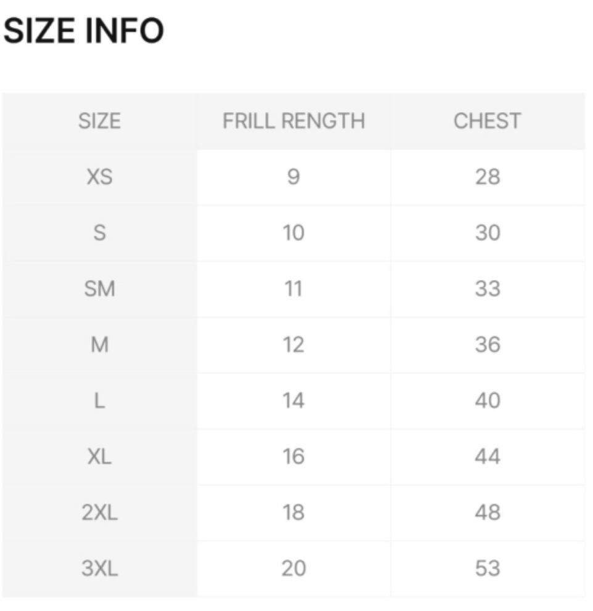Image resolution: width=593 pixels, height=611 pixels.
Task: Click chest value 28 for XS
Action: click(x=487, y=177)
